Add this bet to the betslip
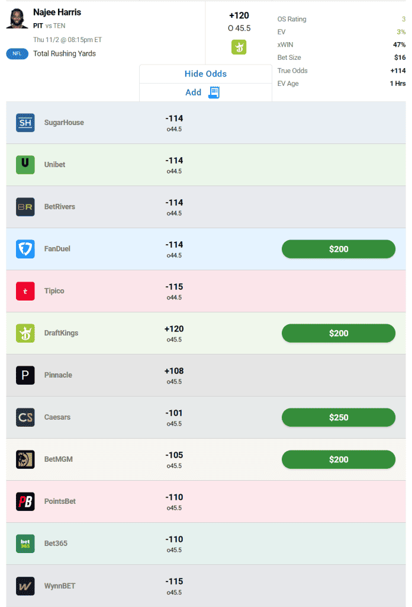Viewport: 412px width, 607px height. pyautogui.click(x=202, y=92)
